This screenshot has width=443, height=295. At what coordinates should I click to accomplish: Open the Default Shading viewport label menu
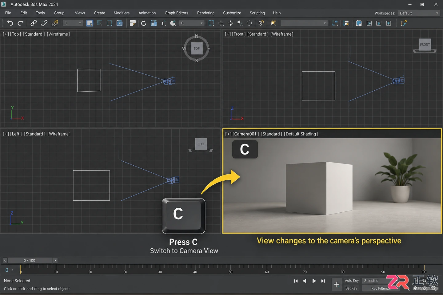(x=301, y=134)
